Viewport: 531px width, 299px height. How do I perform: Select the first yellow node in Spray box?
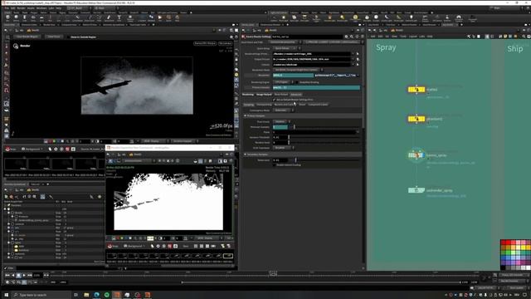coord(417,90)
